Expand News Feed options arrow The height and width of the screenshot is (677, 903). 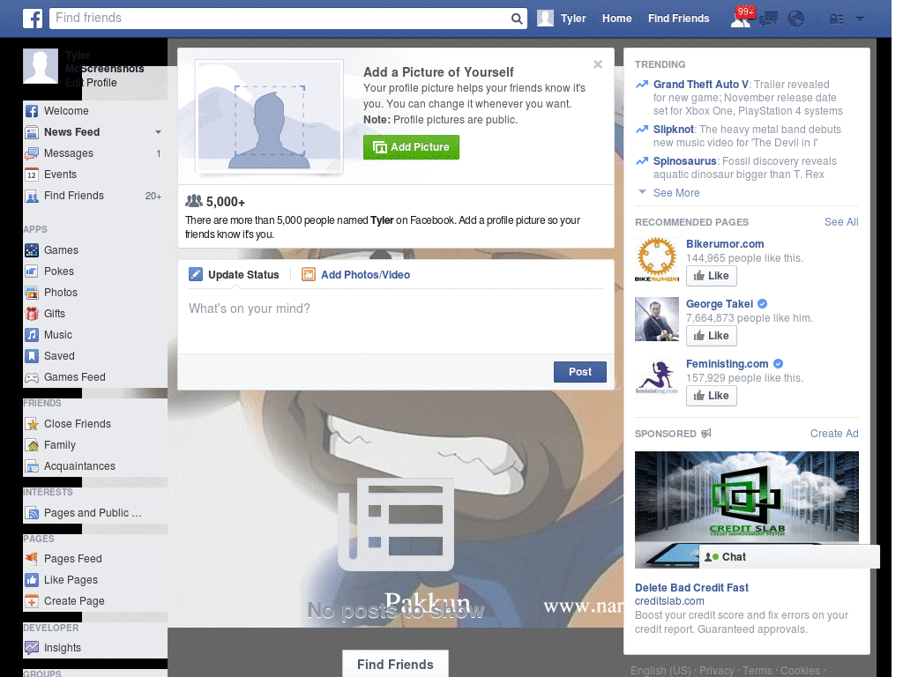point(158,132)
